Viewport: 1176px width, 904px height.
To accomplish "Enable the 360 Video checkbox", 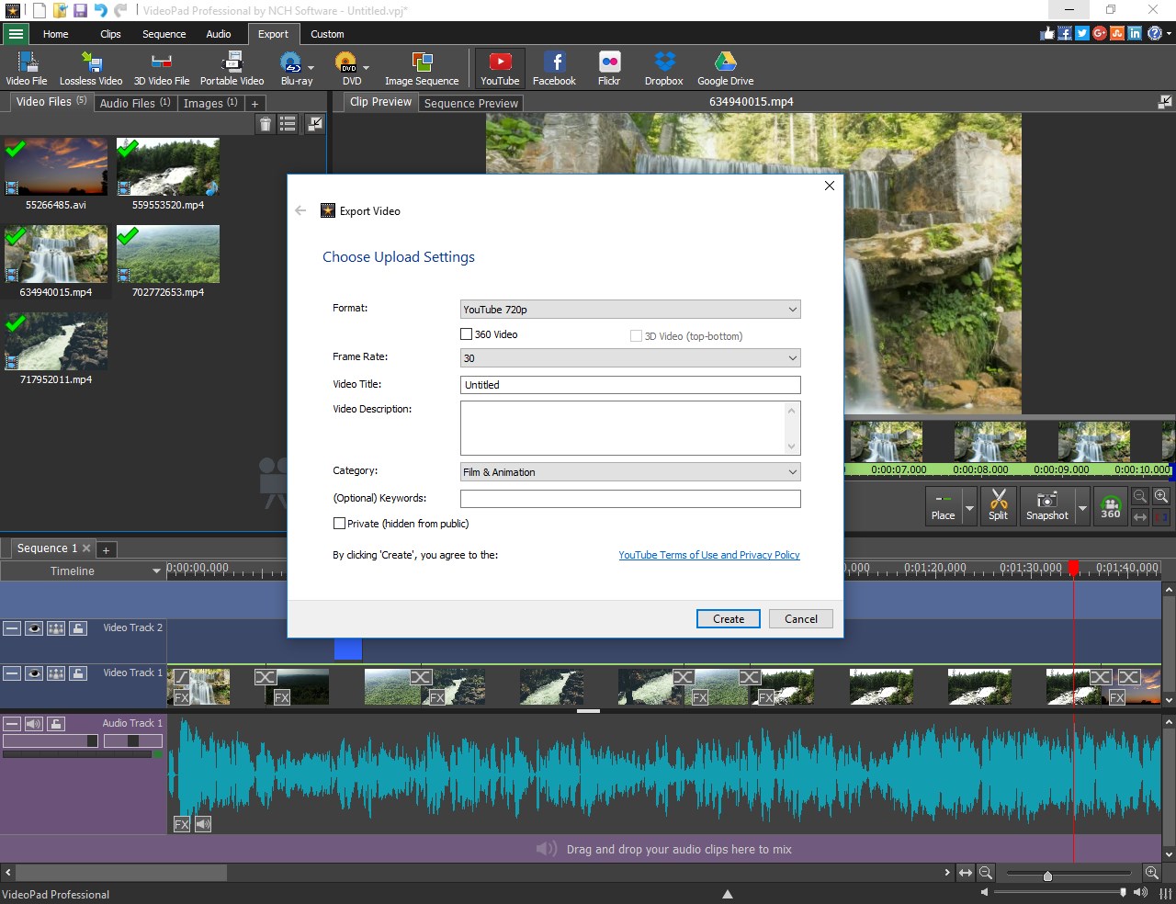I will click(x=466, y=333).
